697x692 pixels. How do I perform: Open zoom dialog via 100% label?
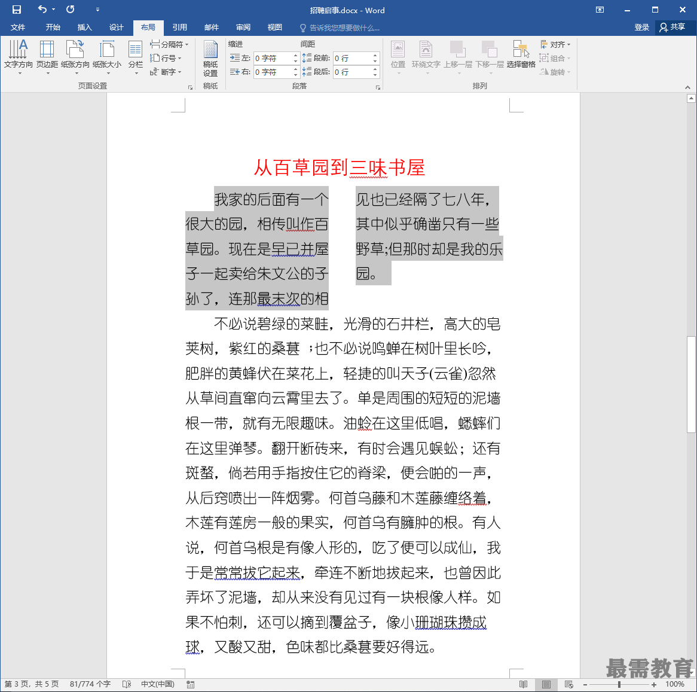point(675,684)
